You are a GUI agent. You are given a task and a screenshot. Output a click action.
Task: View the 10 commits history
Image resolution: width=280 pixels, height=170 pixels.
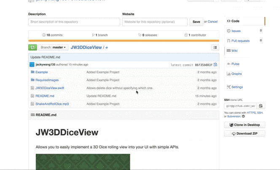click(52, 35)
